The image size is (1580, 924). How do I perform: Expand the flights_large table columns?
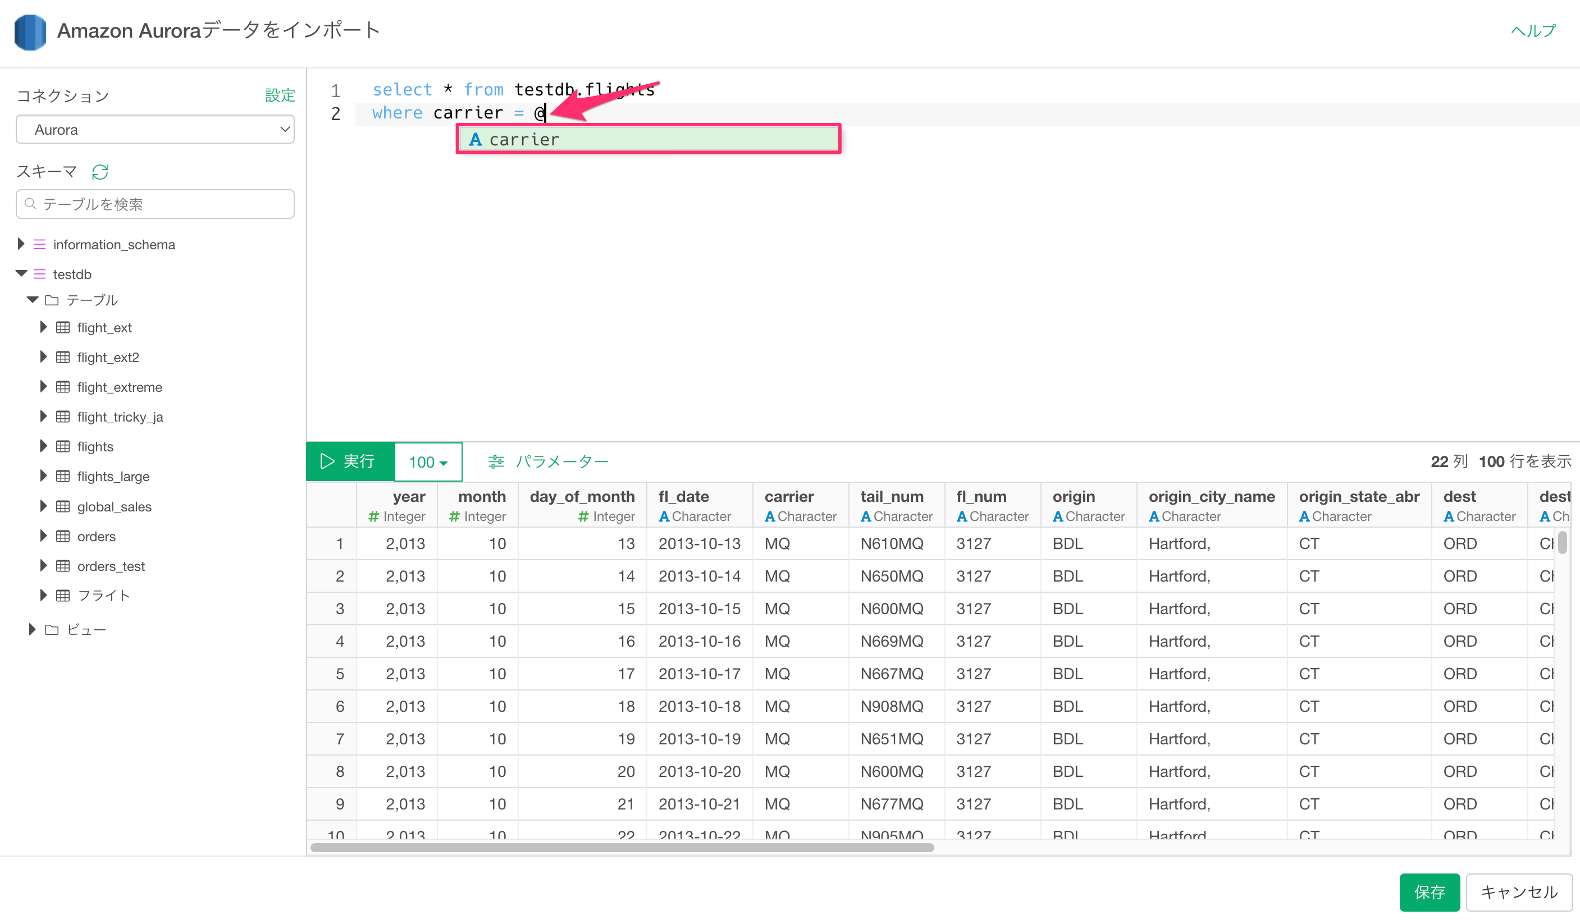43,476
